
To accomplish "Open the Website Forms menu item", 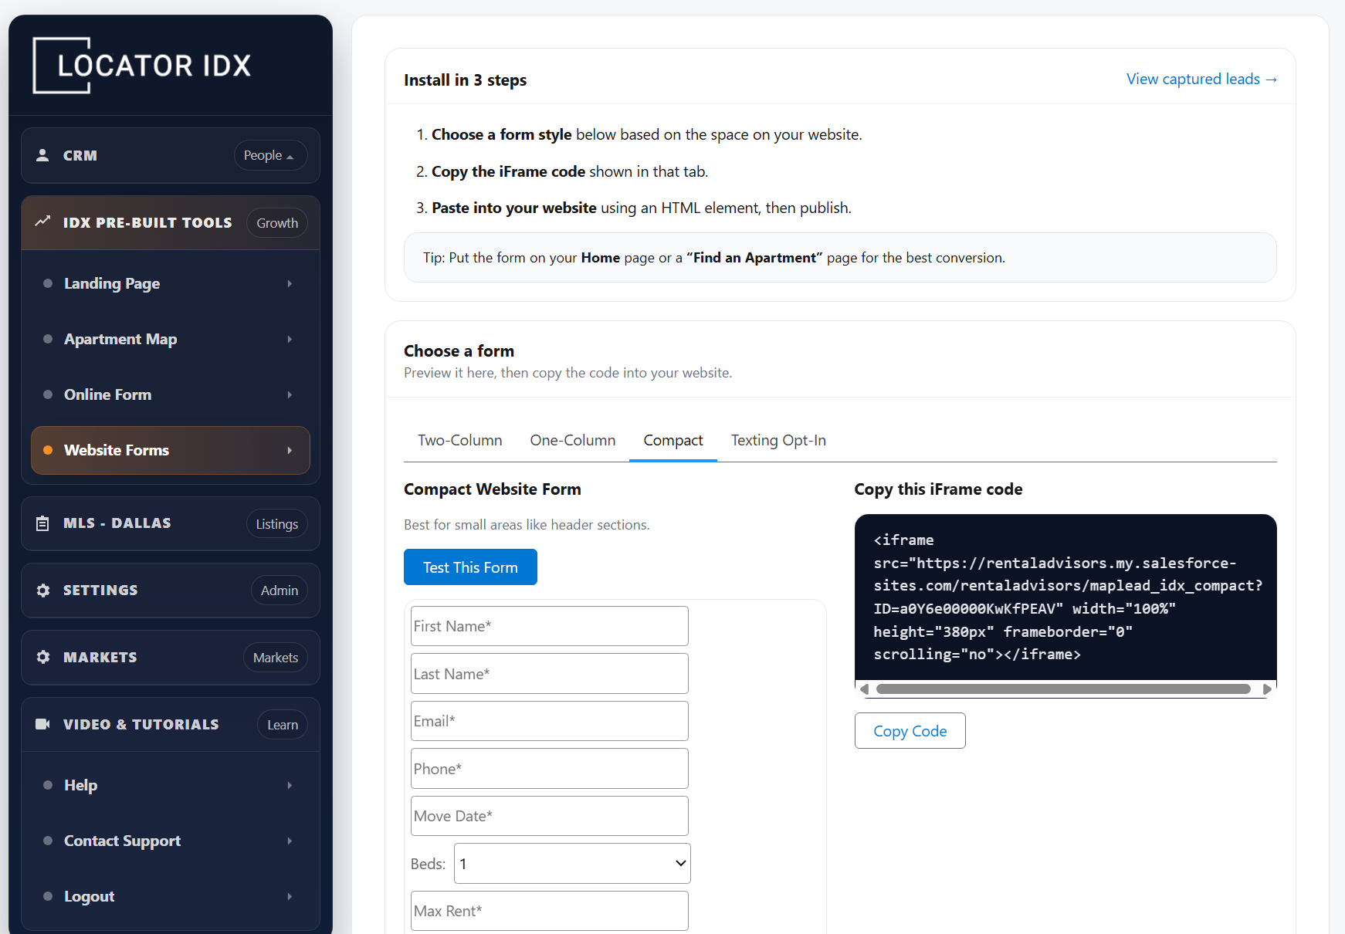I will pyautogui.click(x=171, y=450).
